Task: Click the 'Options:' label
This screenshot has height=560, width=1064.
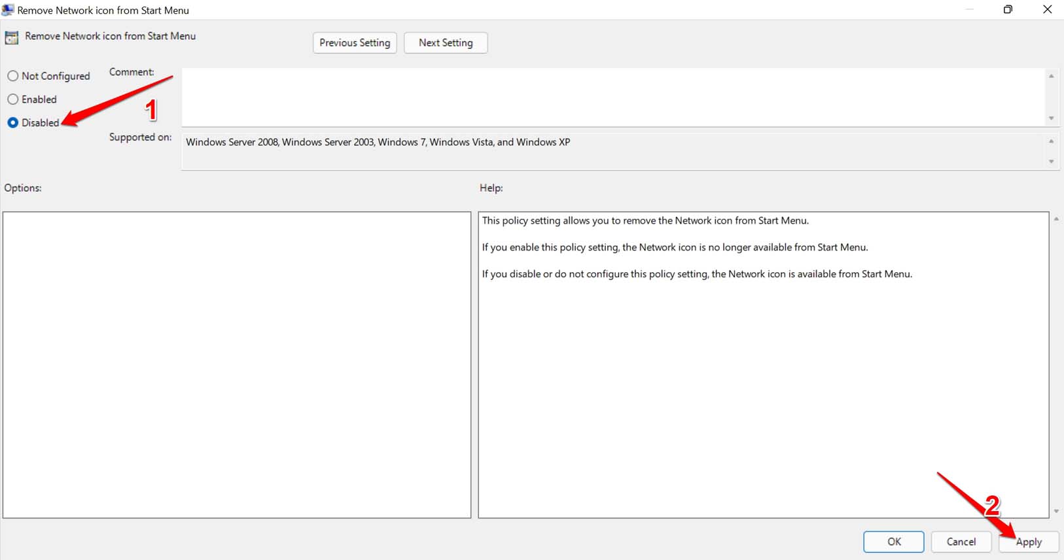Action: (x=23, y=188)
